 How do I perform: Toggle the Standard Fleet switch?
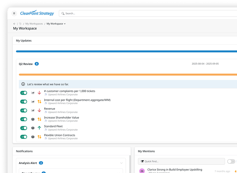tap(24, 128)
